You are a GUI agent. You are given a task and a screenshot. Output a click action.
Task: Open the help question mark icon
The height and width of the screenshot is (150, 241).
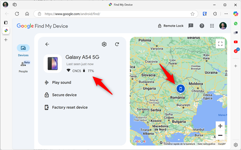coord(202,26)
